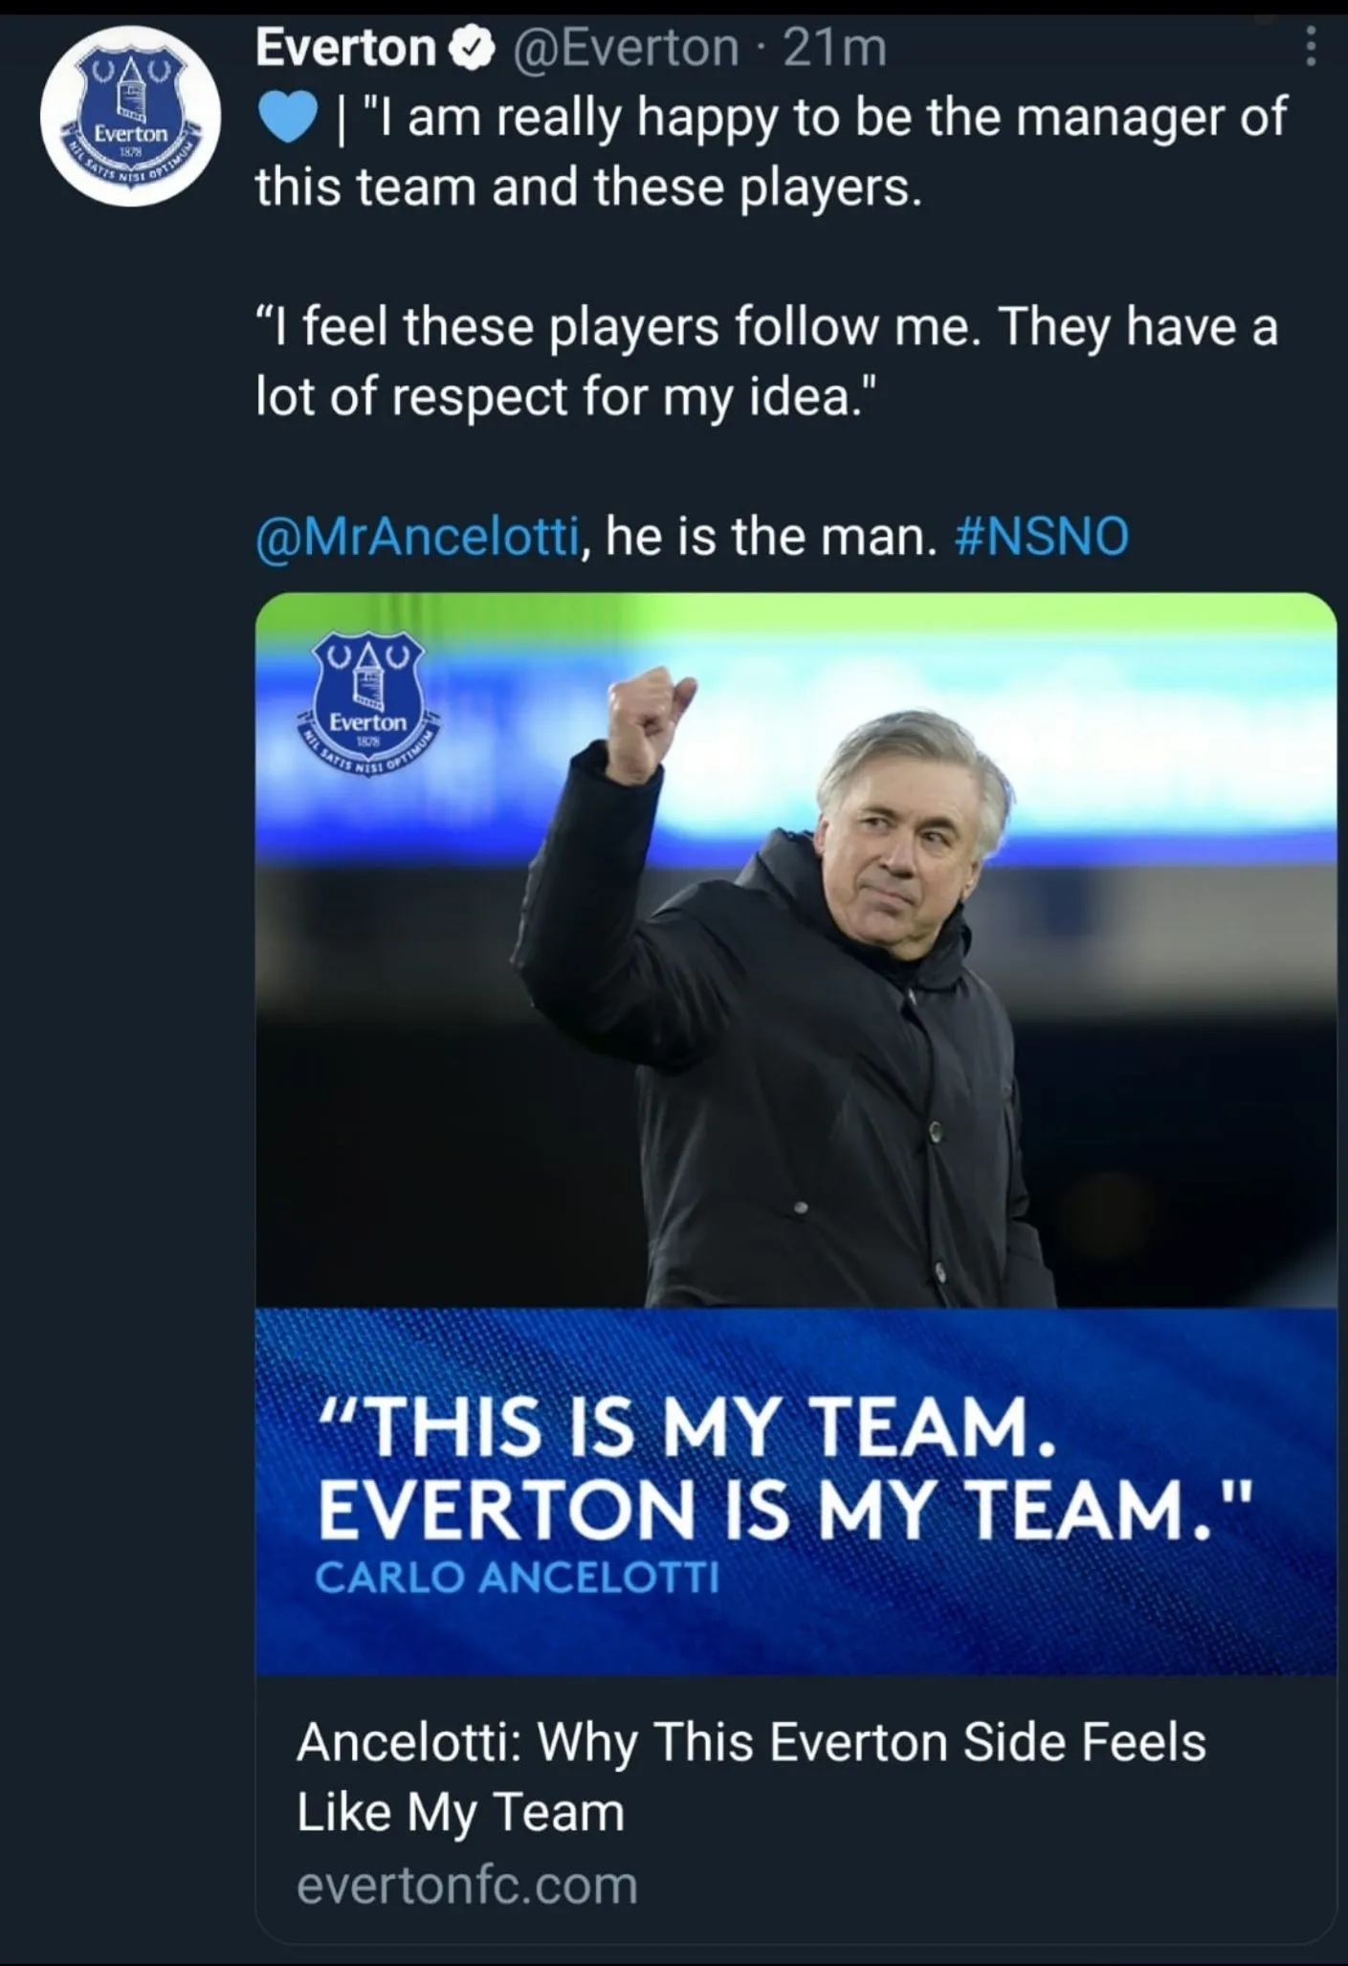Click the CARLO ANCELOTTI caption in image
The width and height of the screenshot is (1348, 1966).
coord(517,1578)
